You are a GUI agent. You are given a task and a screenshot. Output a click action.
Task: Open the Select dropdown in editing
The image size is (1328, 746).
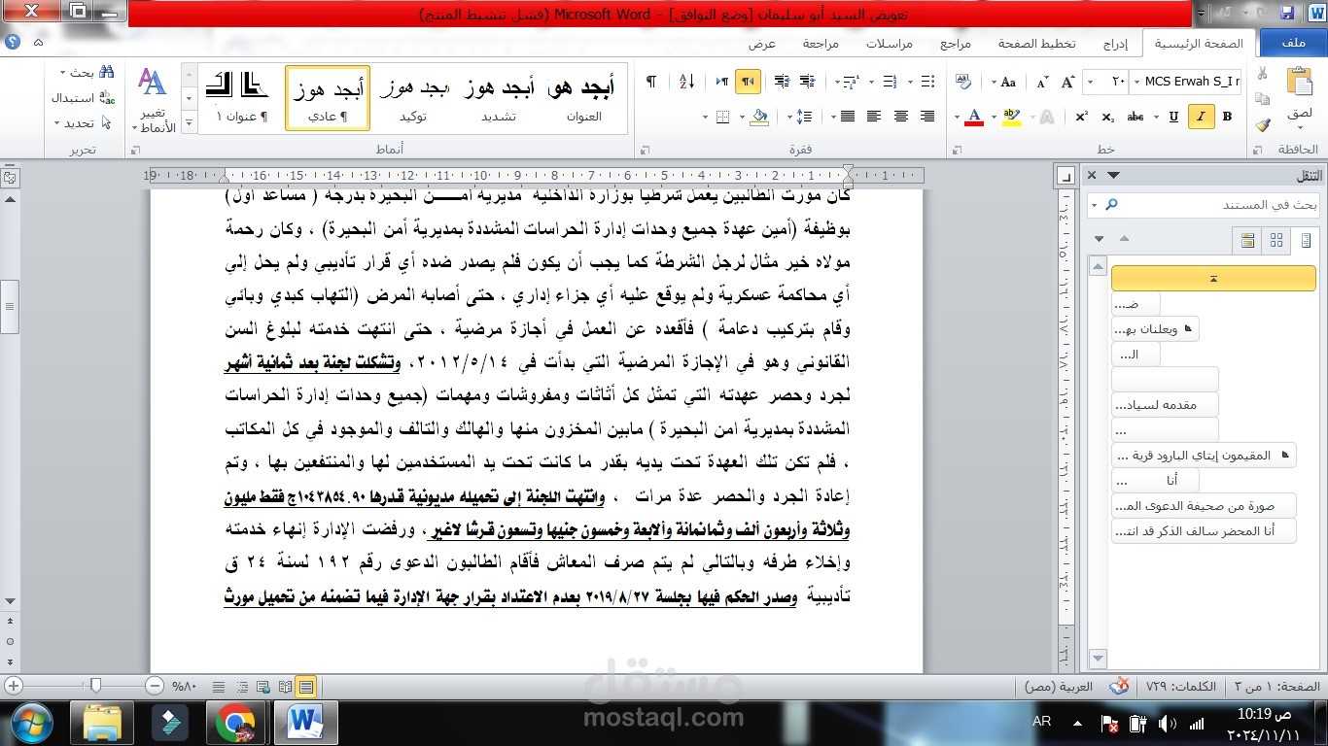click(57, 123)
